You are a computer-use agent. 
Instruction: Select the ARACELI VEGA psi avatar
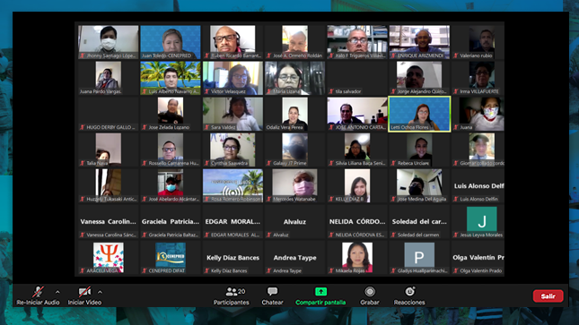pyautogui.click(x=109, y=256)
